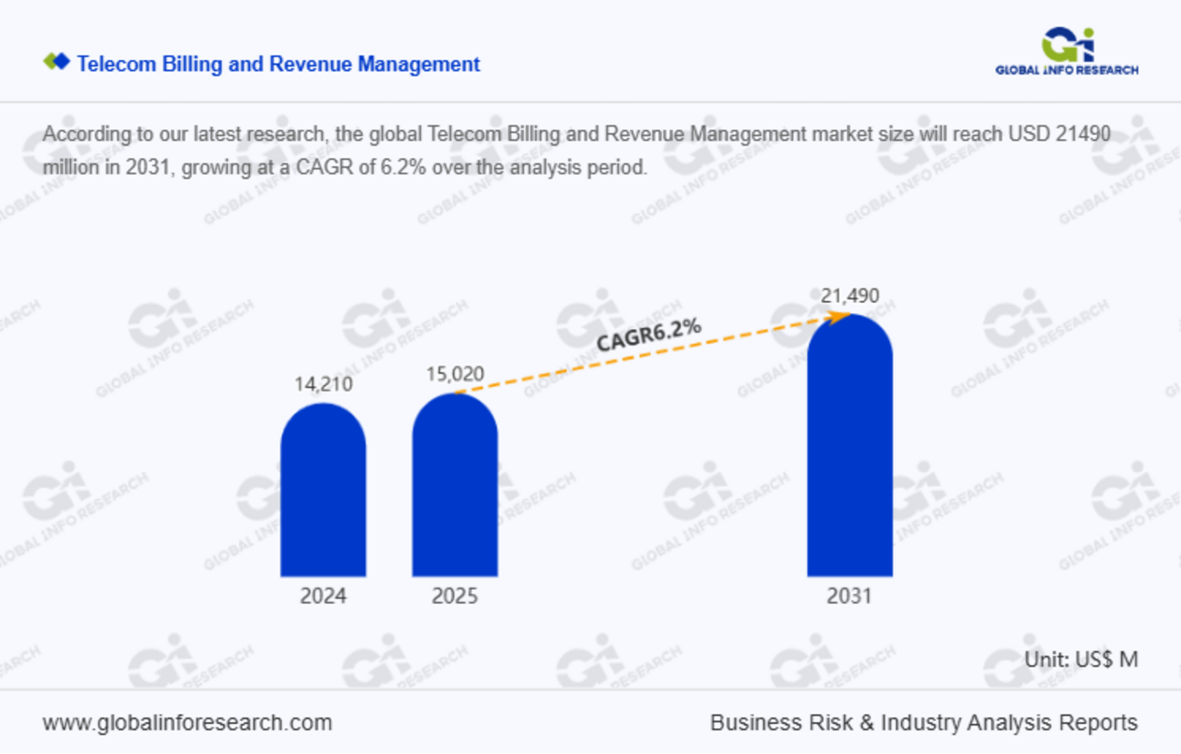Click Business Risk & Industry Analysis Reports text
The height and width of the screenshot is (754, 1181).
point(924,723)
